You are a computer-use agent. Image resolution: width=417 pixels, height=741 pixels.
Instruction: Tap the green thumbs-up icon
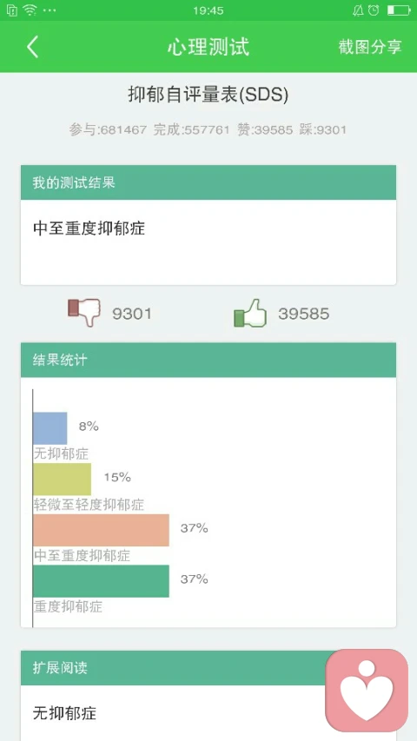point(250,313)
